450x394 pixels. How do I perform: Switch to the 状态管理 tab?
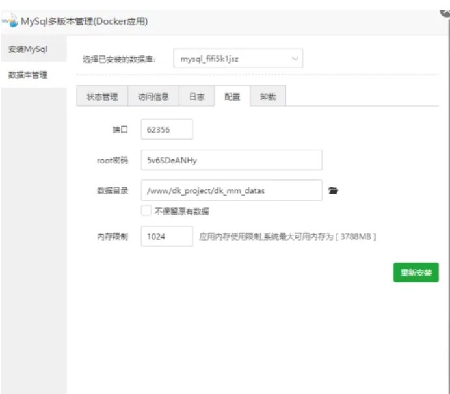tap(102, 97)
